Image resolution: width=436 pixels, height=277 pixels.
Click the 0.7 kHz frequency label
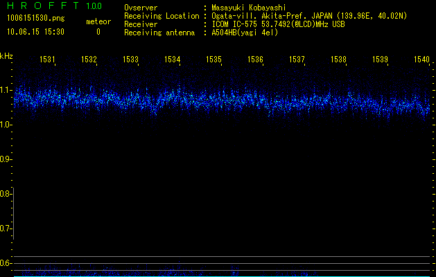point(6,229)
